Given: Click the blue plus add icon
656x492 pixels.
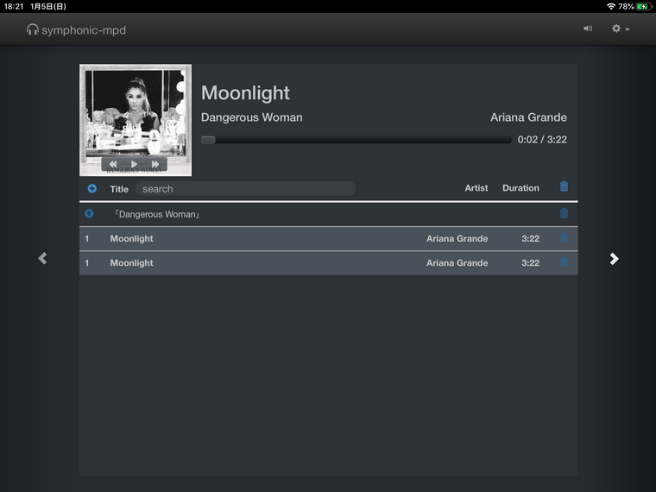Looking at the screenshot, I should click(x=92, y=189).
